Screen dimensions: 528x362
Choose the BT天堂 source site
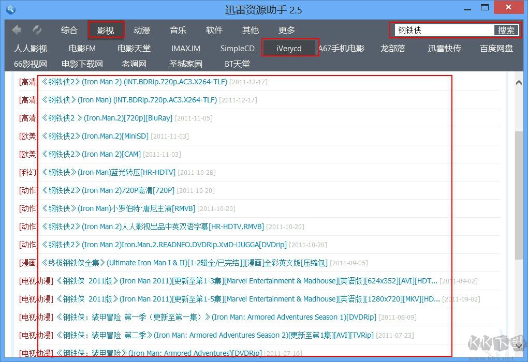point(237,64)
